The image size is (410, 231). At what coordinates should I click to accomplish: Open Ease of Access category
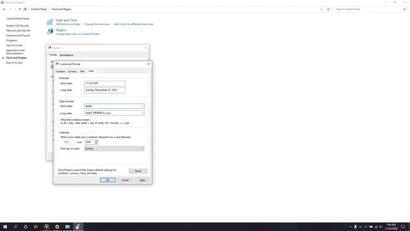pyautogui.click(x=14, y=63)
